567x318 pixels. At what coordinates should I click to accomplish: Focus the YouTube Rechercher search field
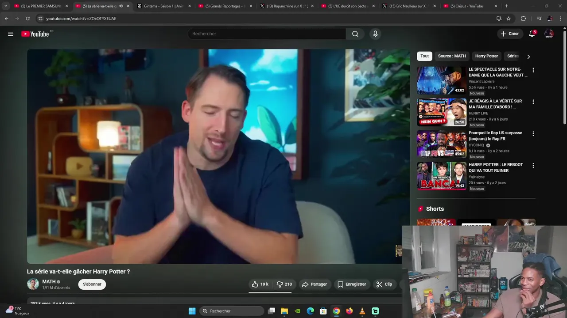pos(267,34)
